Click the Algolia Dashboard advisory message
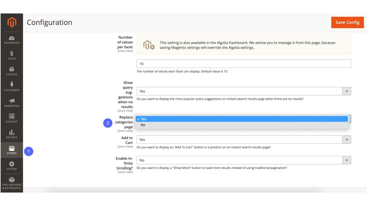This screenshot has height=206, width=367. click(247, 45)
